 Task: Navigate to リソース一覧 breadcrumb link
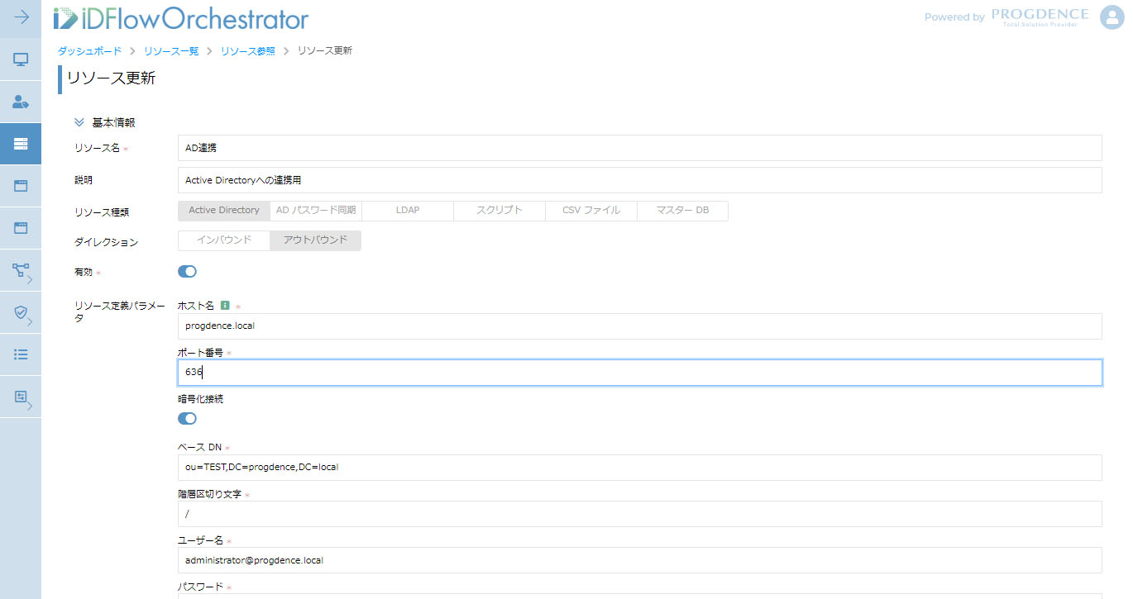pos(171,51)
